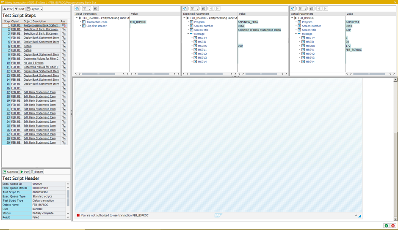Screen dimensions: 398x230
Task: Click pending result icon for step 17
Action: [64, 92]
